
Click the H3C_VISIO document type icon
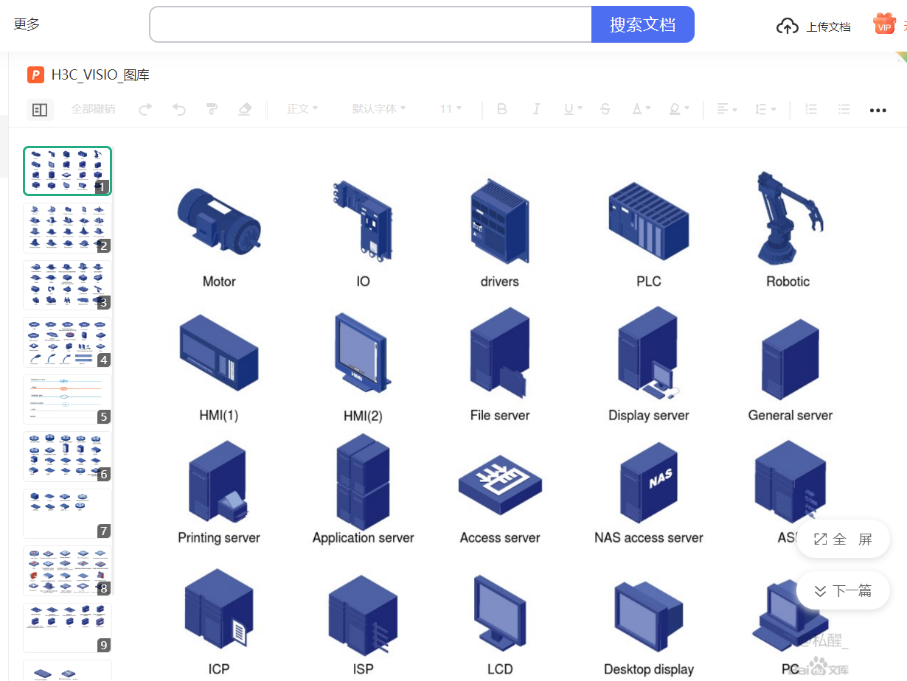click(x=35, y=74)
